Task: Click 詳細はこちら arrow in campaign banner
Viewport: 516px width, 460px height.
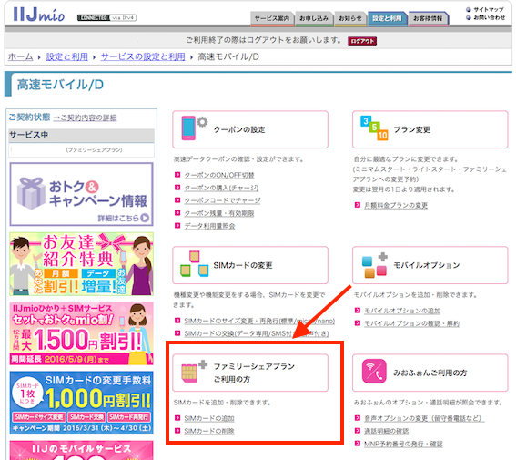Action: tap(145, 218)
